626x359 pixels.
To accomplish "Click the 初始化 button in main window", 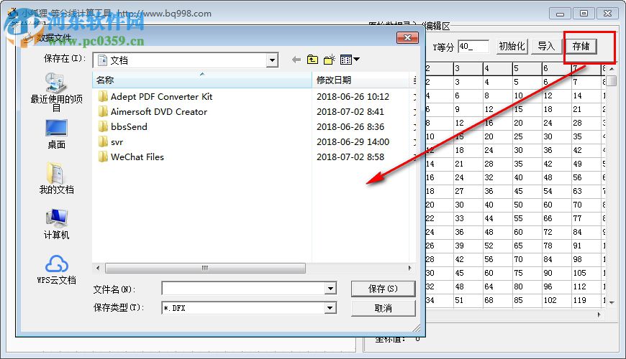I will 512,46.
